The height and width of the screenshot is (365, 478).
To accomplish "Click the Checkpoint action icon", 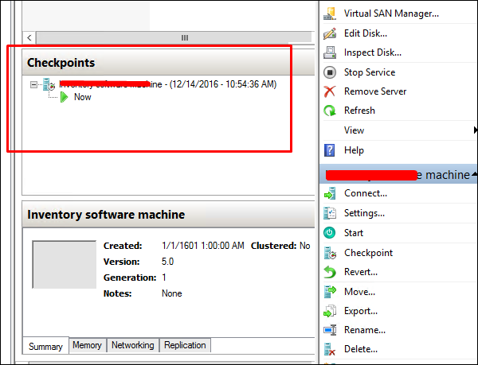I will point(330,253).
